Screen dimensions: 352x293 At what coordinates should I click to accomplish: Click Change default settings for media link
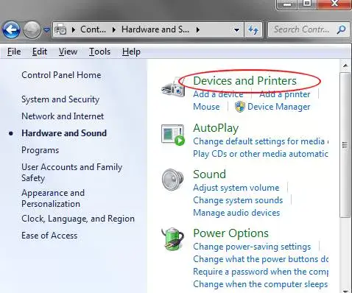[x=261, y=141]
